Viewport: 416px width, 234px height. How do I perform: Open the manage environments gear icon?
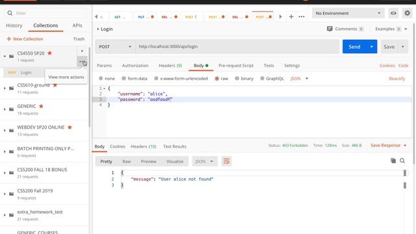(x=408, y=13)
